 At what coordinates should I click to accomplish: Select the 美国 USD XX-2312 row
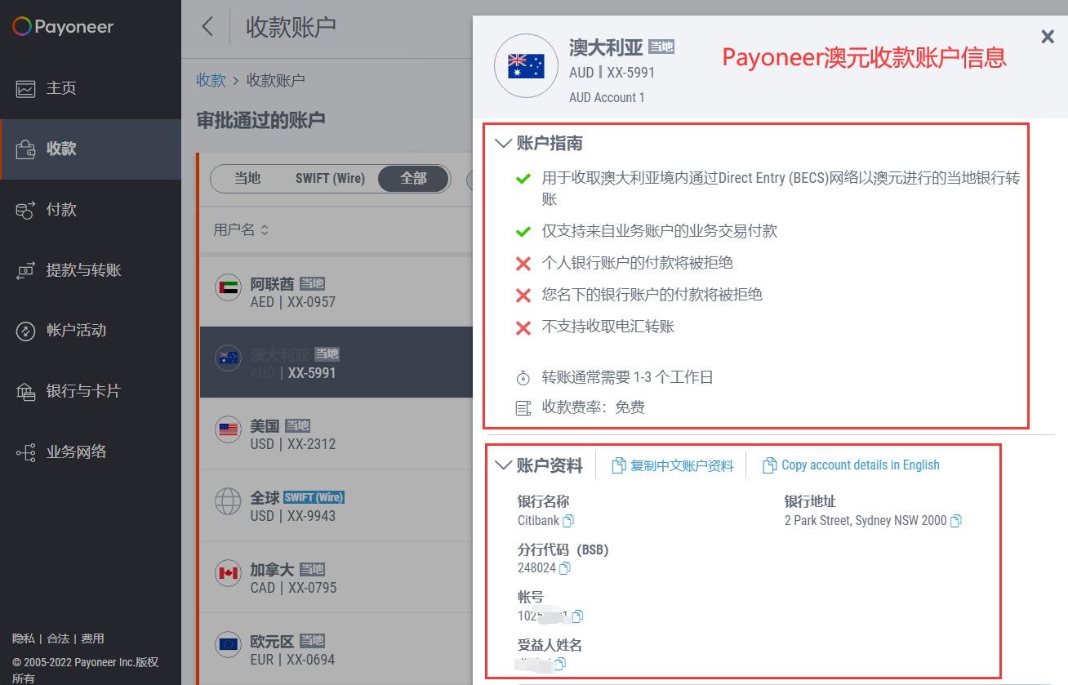click(336, 434)
